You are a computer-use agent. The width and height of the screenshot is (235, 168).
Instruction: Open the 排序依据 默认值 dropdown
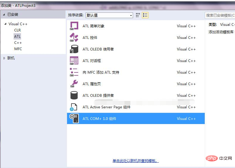tap(109, 15)
